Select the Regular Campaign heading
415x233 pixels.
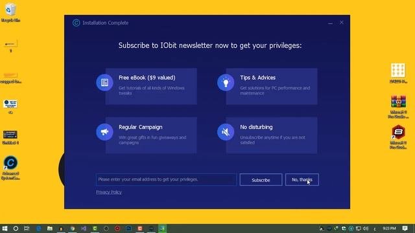pos(140,127)
